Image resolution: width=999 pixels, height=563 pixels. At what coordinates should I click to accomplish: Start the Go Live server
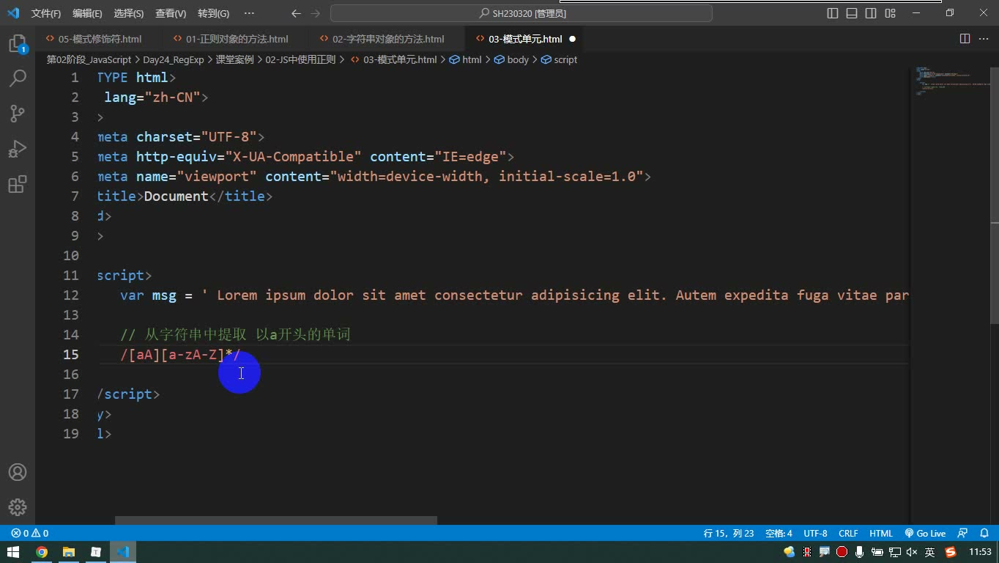click(925, 533)
